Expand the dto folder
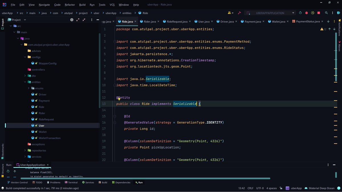Image resolution: width=342 pixels, height=192 pixels. point(25,76)
